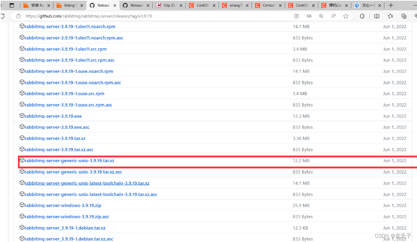Screen dimensions: 417x242
Task: Download rabbitmq-server-3.9.19-1.suse.src.rpm.asc
Action: point(69,105)
